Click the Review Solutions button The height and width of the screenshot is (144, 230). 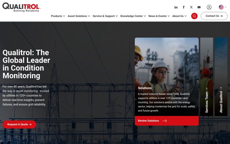point(167,121)
